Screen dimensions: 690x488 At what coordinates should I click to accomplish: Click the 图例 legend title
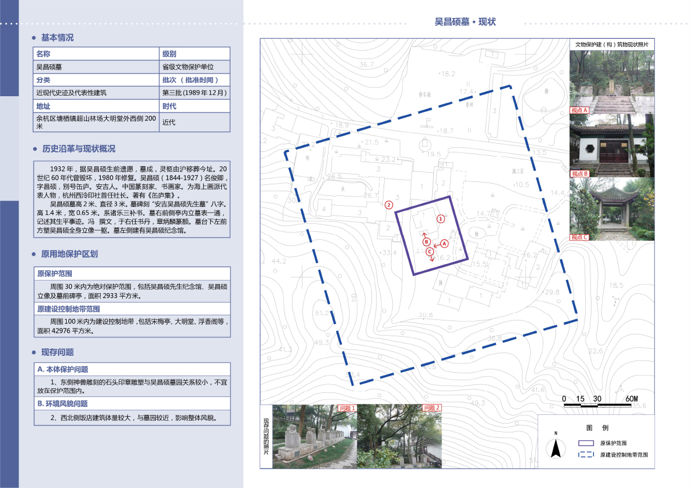[597, 428]
